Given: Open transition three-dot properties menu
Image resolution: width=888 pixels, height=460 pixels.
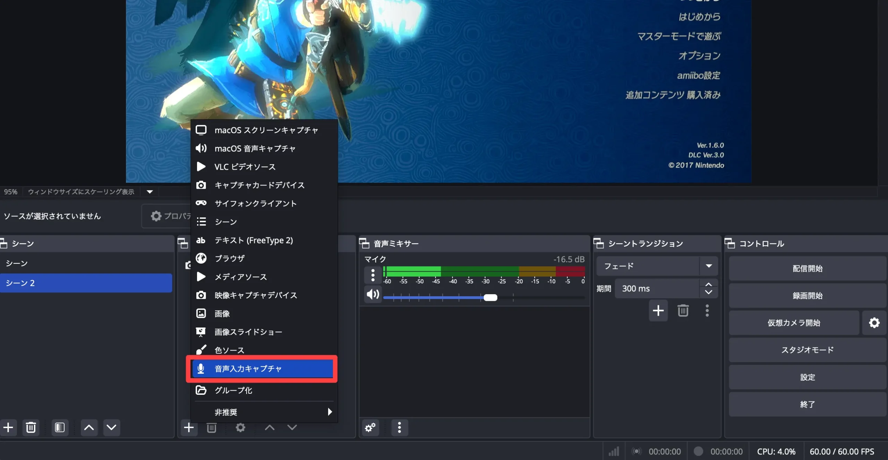Looking at the screenshot, I should (x=707, y=310).
